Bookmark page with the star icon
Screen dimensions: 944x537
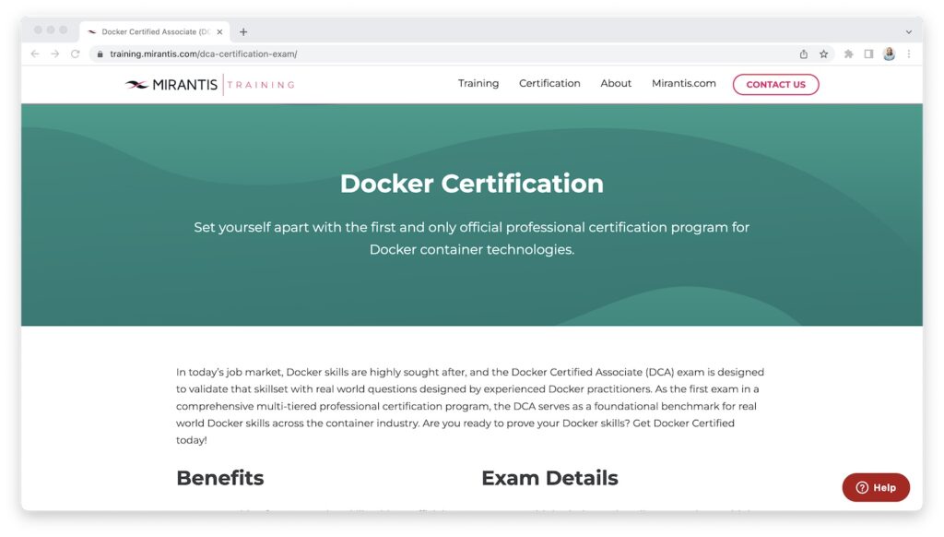pyautogui.click(x=823, y=54)
